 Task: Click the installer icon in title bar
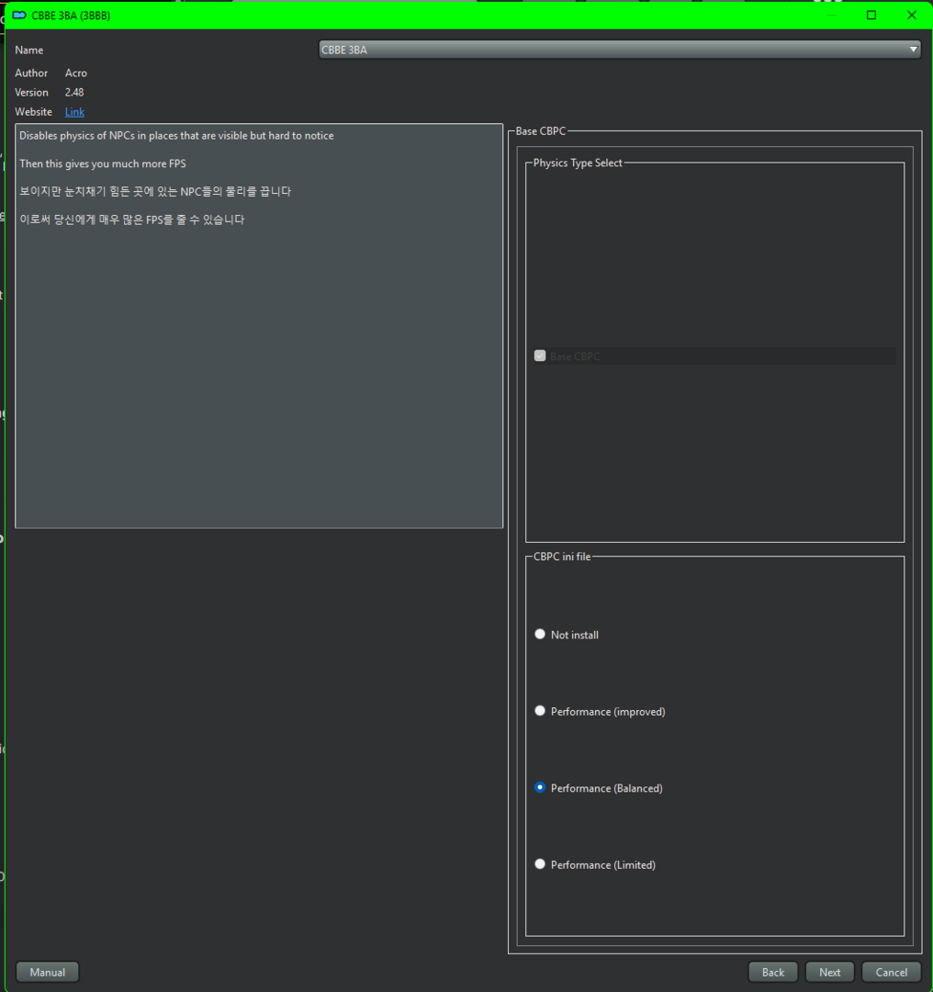click(x=19, y=16)
